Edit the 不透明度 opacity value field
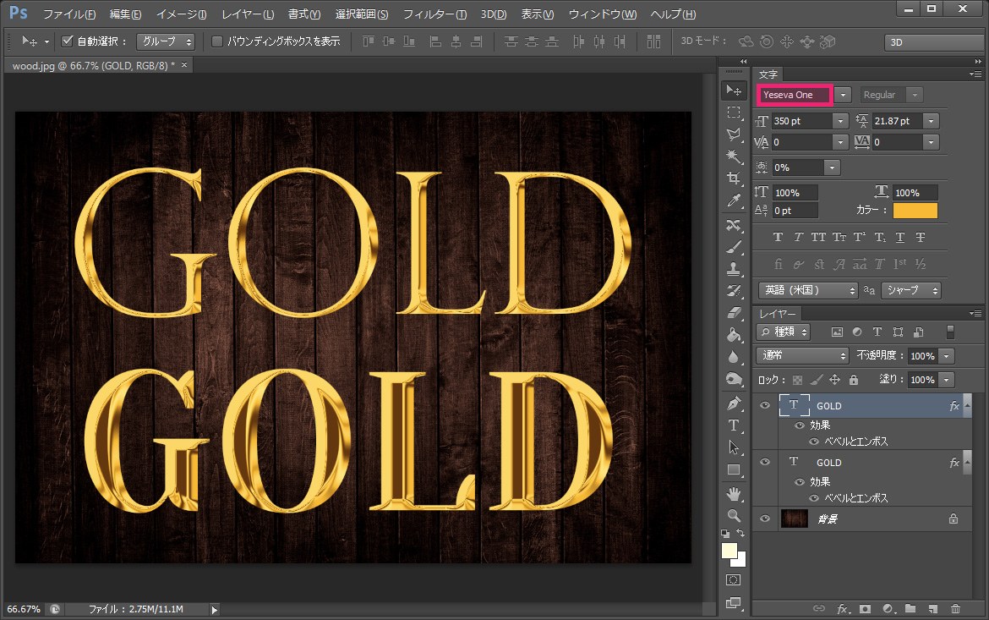 [925, 356]
